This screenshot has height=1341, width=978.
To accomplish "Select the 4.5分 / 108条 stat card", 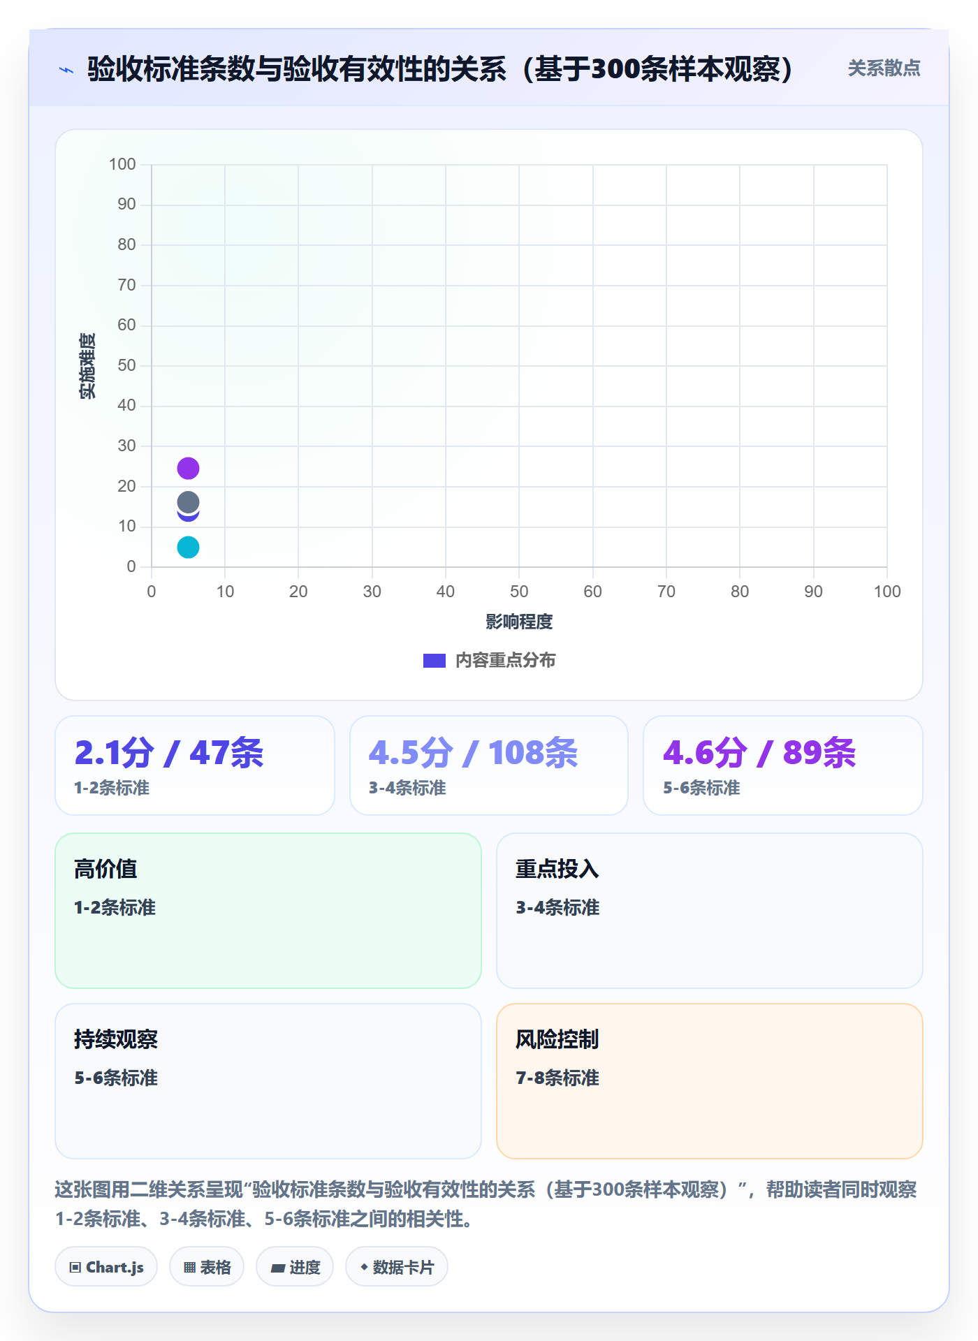I will click(489, 765).
